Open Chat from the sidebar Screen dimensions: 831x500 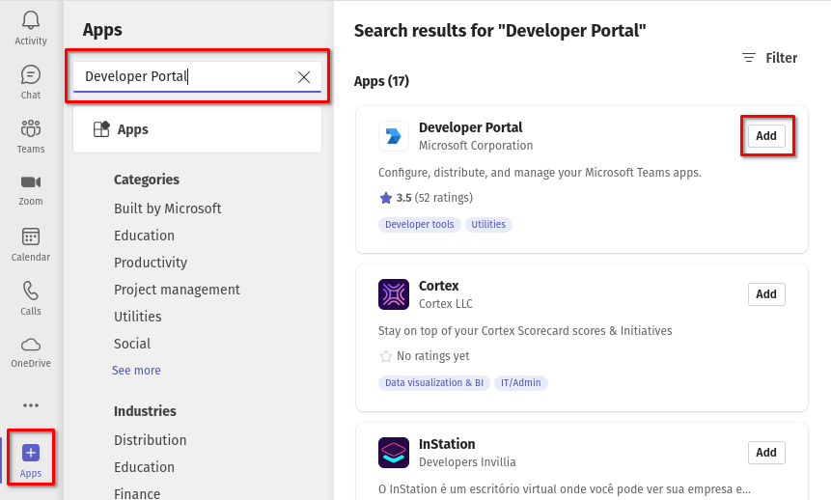(x=31, y=82)
